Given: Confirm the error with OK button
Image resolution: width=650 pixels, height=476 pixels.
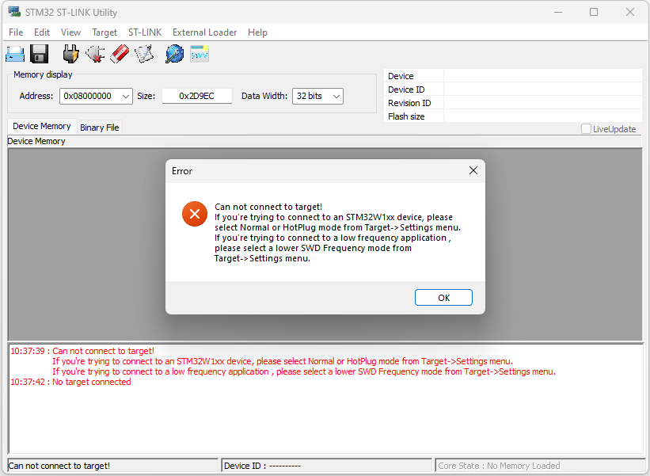Looking at the screenshot, I should click(443, 298).
